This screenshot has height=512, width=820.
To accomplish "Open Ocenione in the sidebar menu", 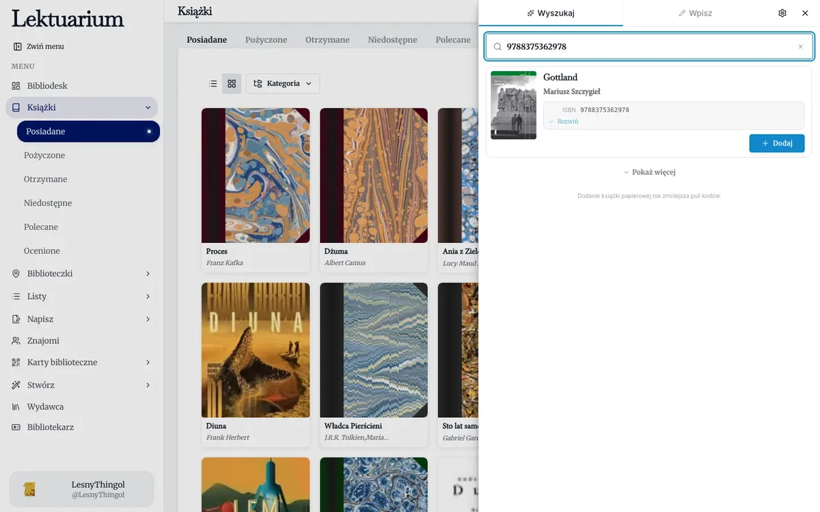I will (x=42, y=251).
